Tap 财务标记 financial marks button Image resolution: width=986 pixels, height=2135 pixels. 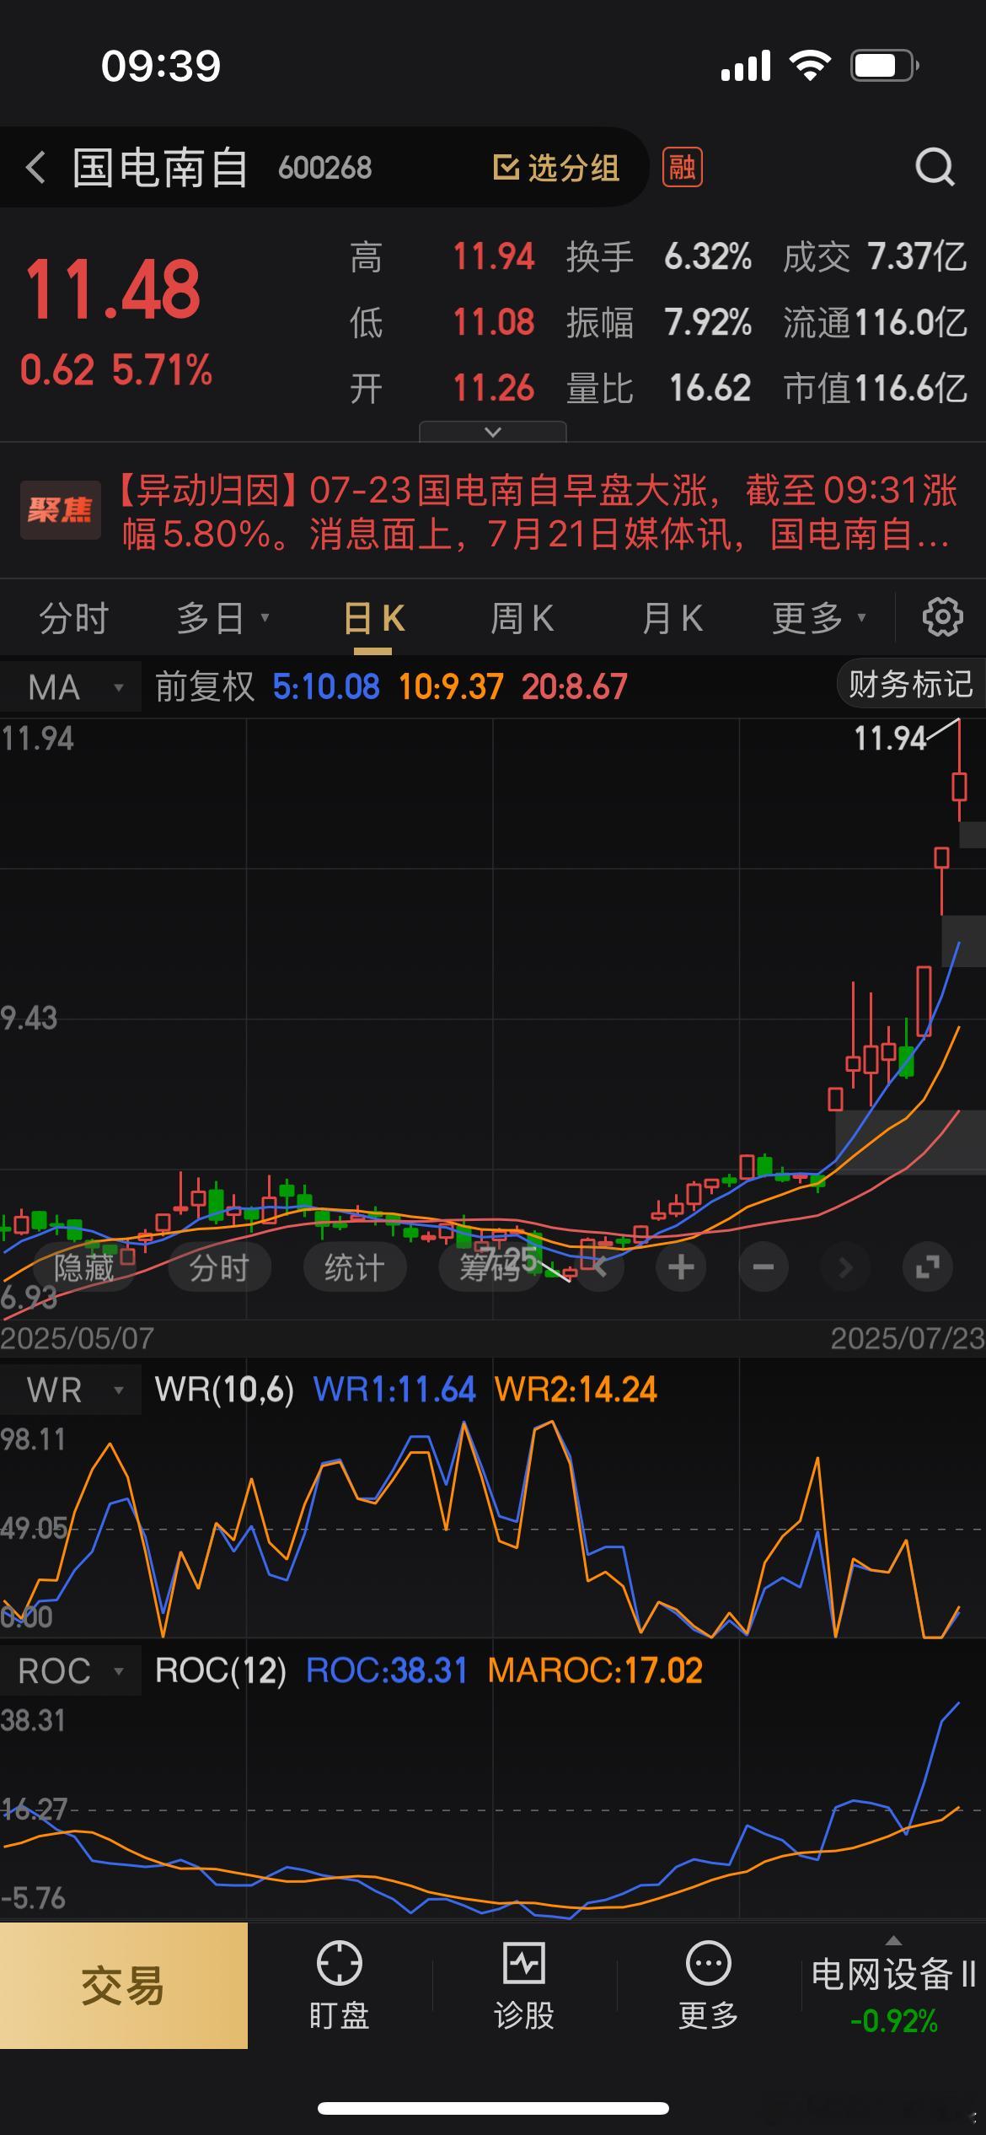[911, 684]
